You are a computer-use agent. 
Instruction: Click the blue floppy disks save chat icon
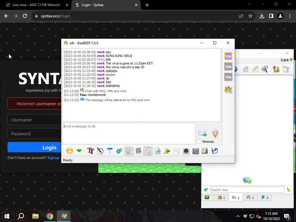coord(215,151)
